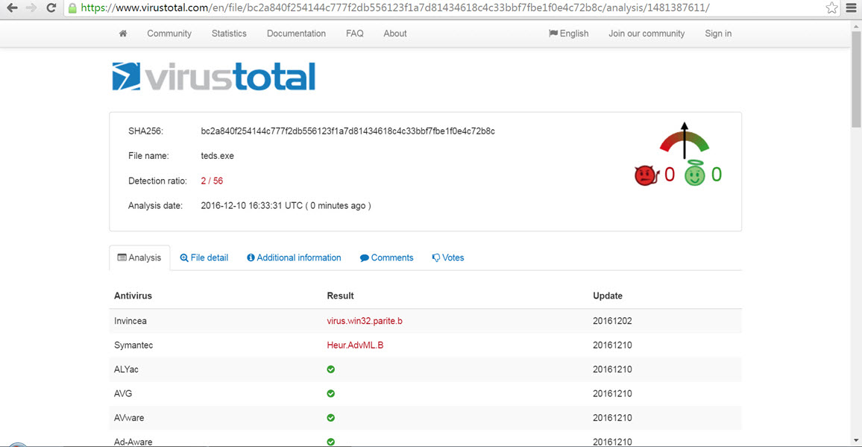Switch to the Comments tab

click(386, 257)
